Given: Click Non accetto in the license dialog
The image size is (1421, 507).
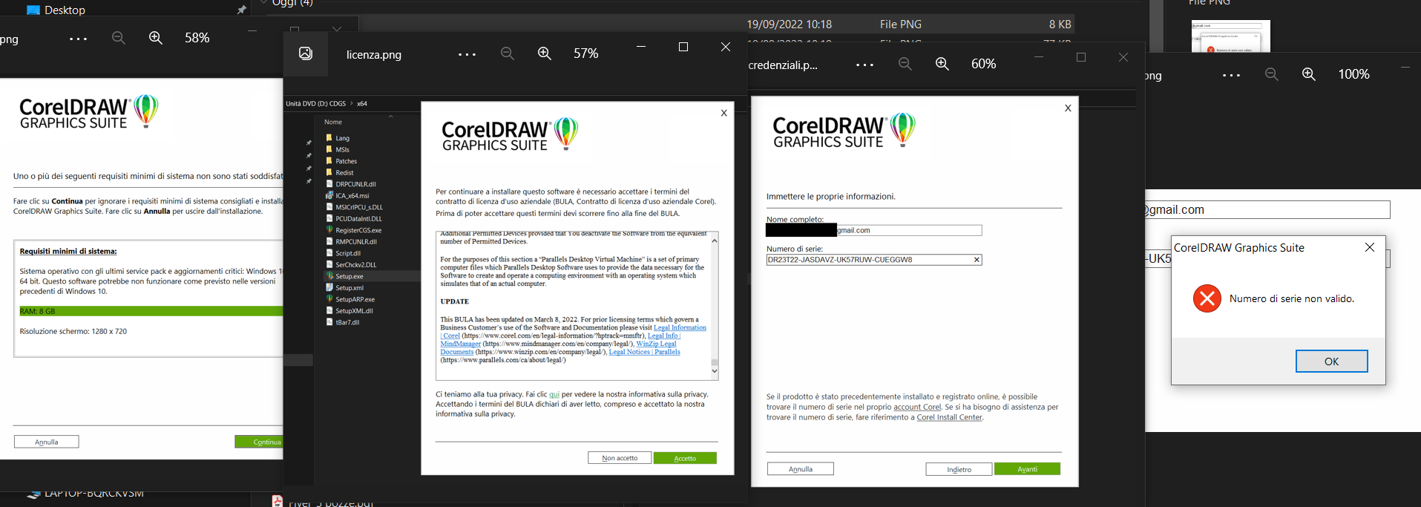Looking at the screenshot, I should 620,458.
